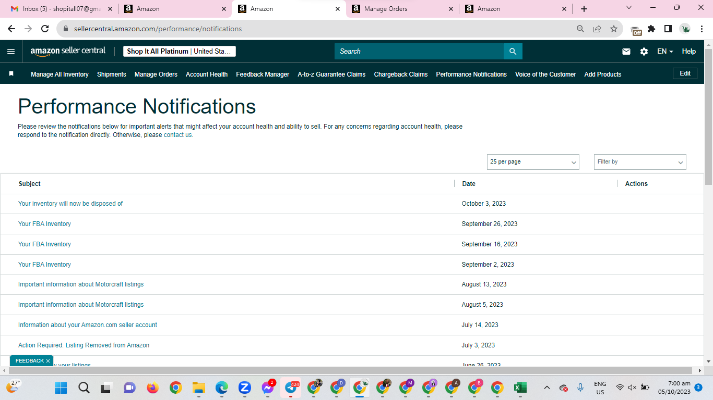The width and height of the screenshot is (713, 400).
Task: Open 'Information about your Amazon.com seller account'
Action: click(x=88, y=325)
